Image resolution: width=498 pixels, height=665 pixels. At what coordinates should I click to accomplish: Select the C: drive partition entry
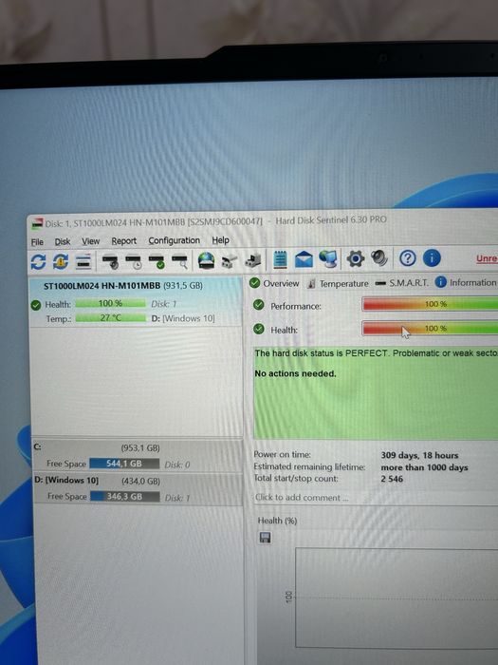pos(138,456)
